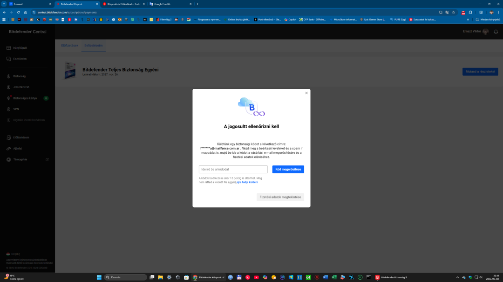Switch to the Előfizetések tab
The height and width of the screenshot is (282, 503).
point(69,46)
